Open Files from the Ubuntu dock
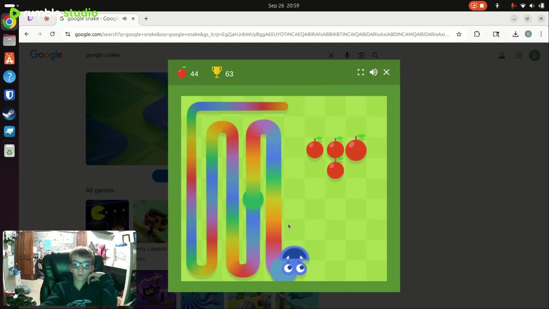The height and width of the screenshot is (309, 549). [9, 40]
